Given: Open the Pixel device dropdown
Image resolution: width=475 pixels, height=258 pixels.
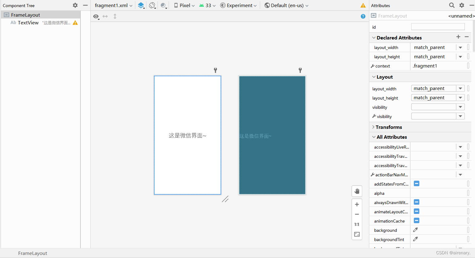Looking at the screenshot, I should click(184, 5).
